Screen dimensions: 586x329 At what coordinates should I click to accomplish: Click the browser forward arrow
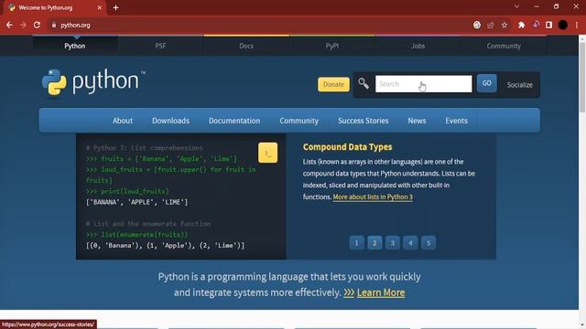[x=23, y=25]
